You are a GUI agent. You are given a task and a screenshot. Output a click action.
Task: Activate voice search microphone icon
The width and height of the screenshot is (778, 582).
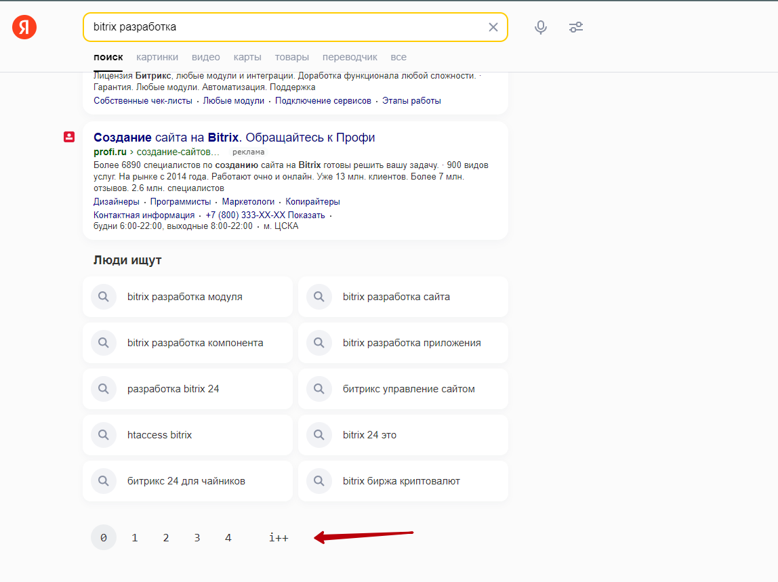[541, 27]
